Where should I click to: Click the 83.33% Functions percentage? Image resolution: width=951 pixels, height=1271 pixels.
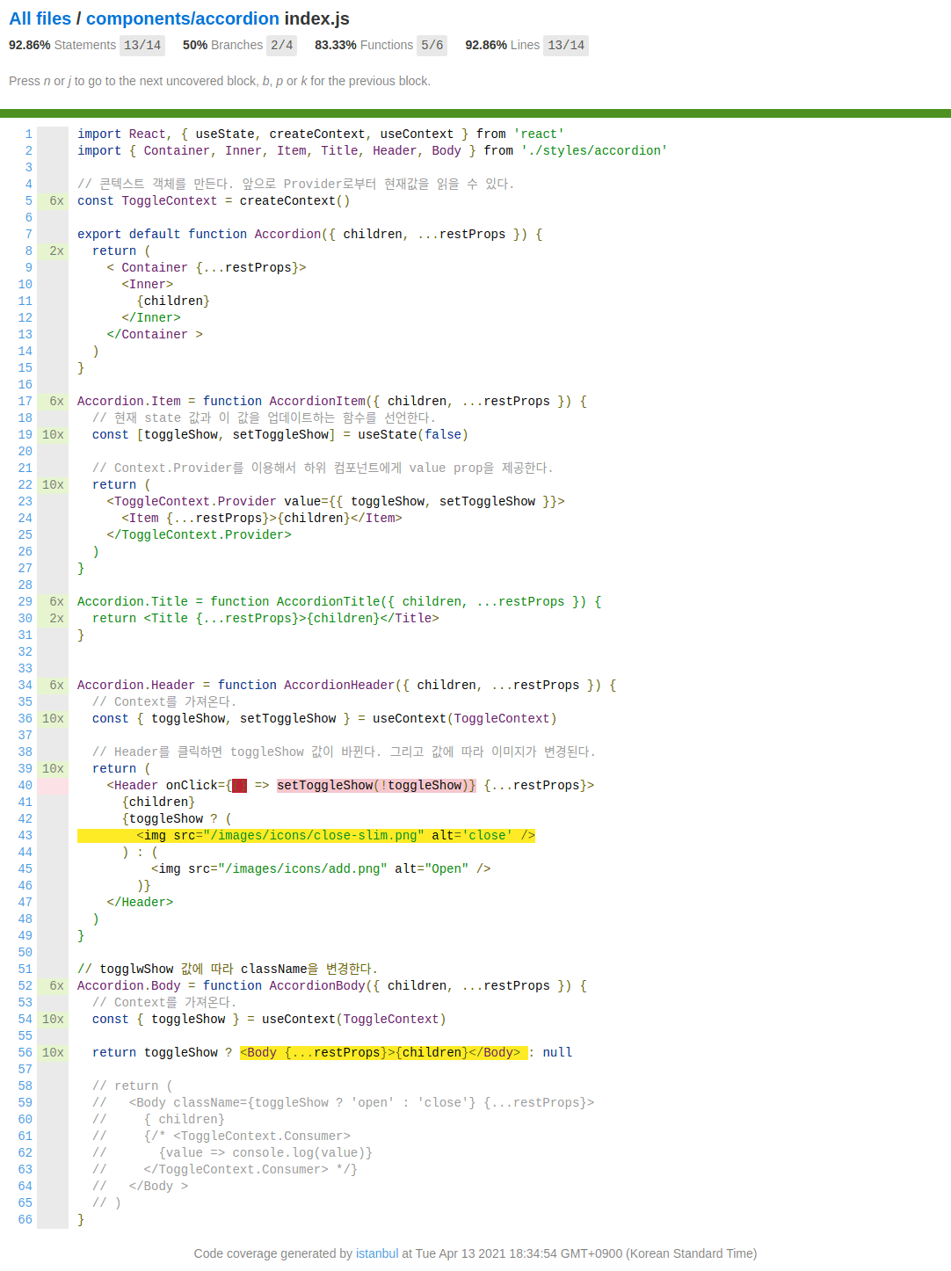click(336, 45)
